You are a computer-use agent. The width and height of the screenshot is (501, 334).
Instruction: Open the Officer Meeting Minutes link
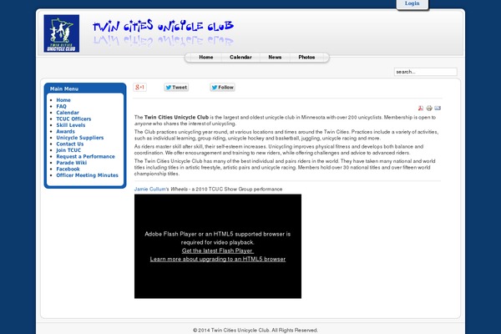point(87,175)
